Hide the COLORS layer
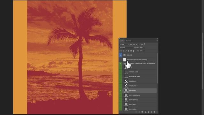The height and width of the screenshot is (115, 204). 120,55
